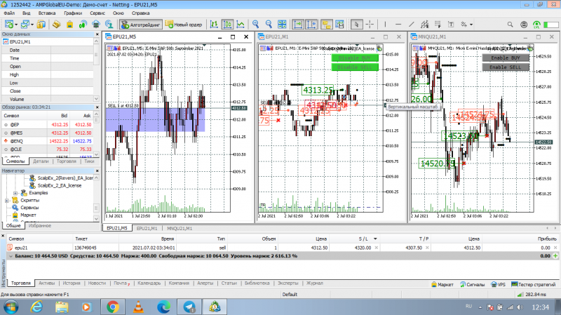Open the toolbar search magnifier
The width and height of the screenshot is (561, 315).
(x=511, y=25)
